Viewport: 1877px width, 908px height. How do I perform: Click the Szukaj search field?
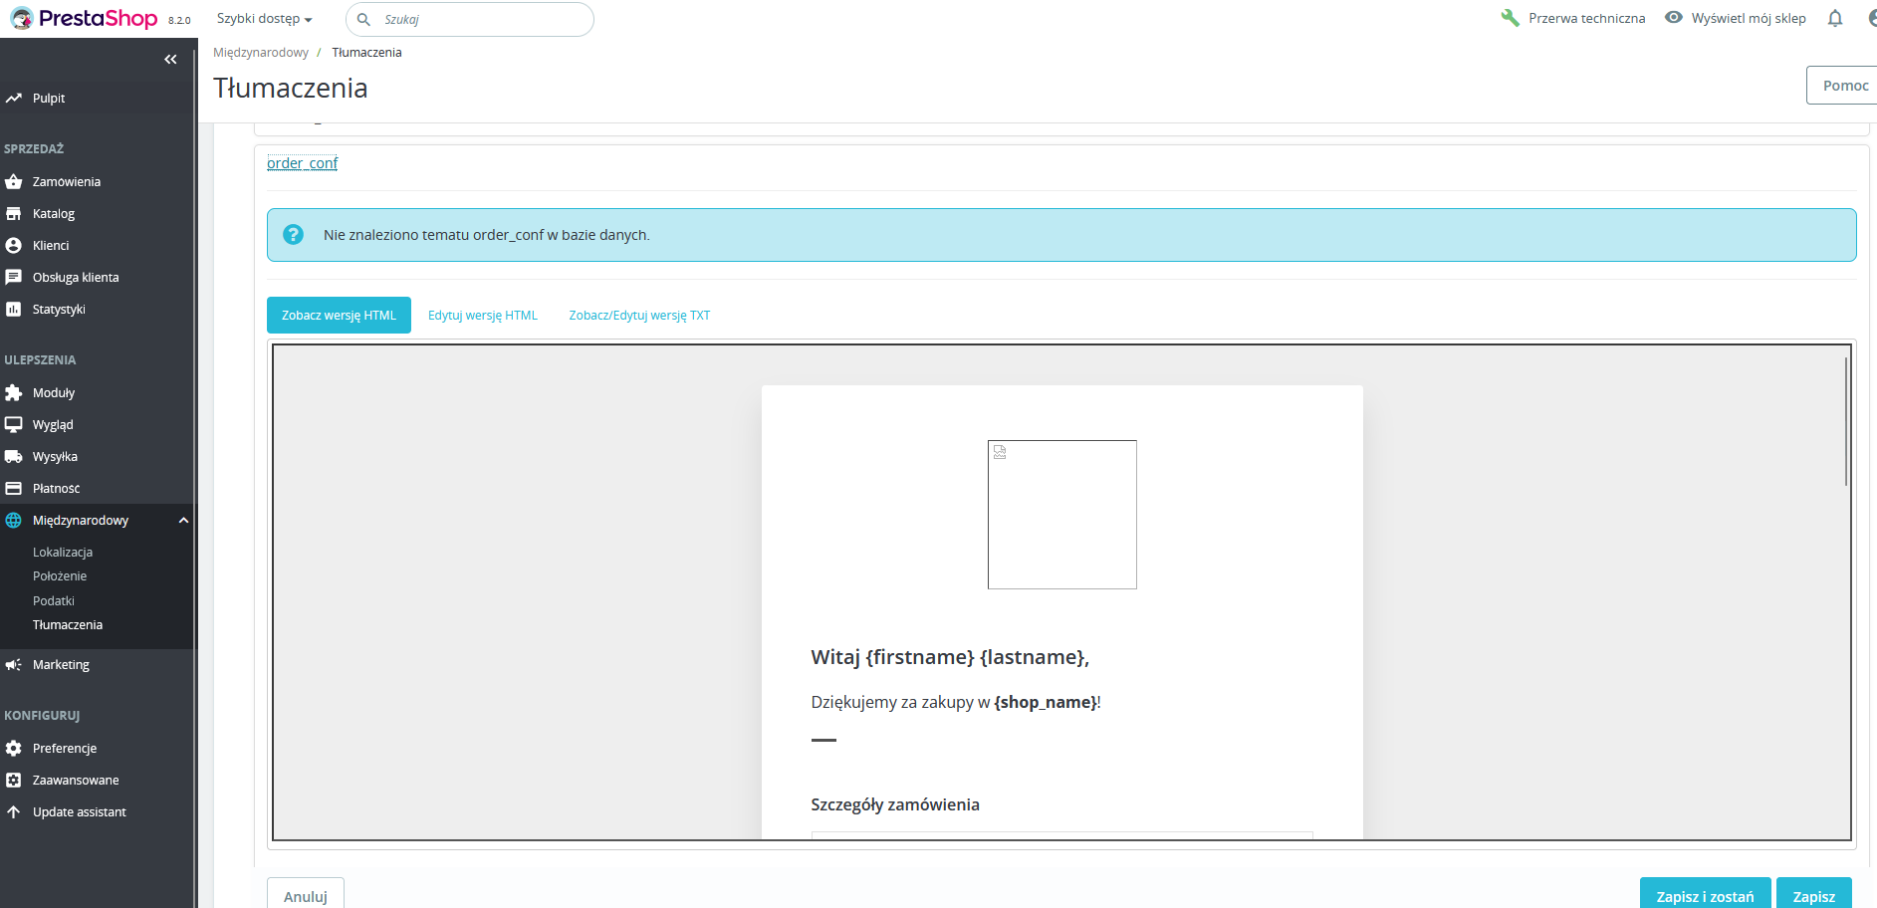pos(470,20)
